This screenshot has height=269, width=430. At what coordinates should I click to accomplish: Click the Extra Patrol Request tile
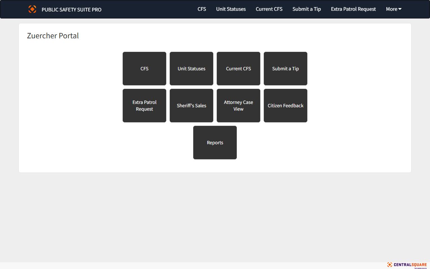[144, 106]
